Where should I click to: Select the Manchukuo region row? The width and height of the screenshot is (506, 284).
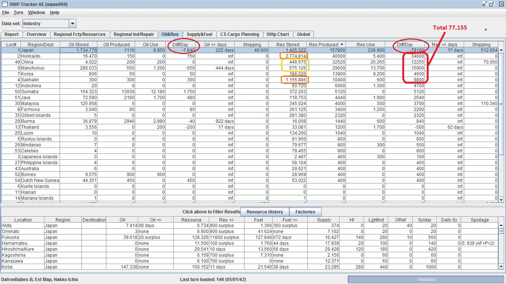(250, 68)
